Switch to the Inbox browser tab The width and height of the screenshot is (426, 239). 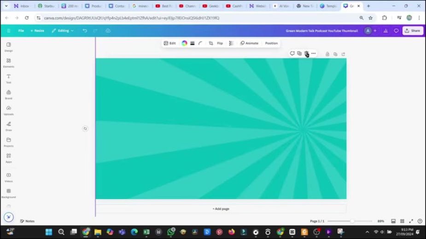(22, 6)
